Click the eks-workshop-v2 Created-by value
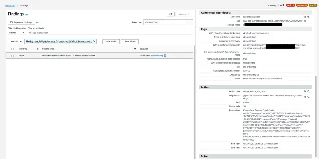The height and width of the screenshot is (159, 319). coord(251,75)
